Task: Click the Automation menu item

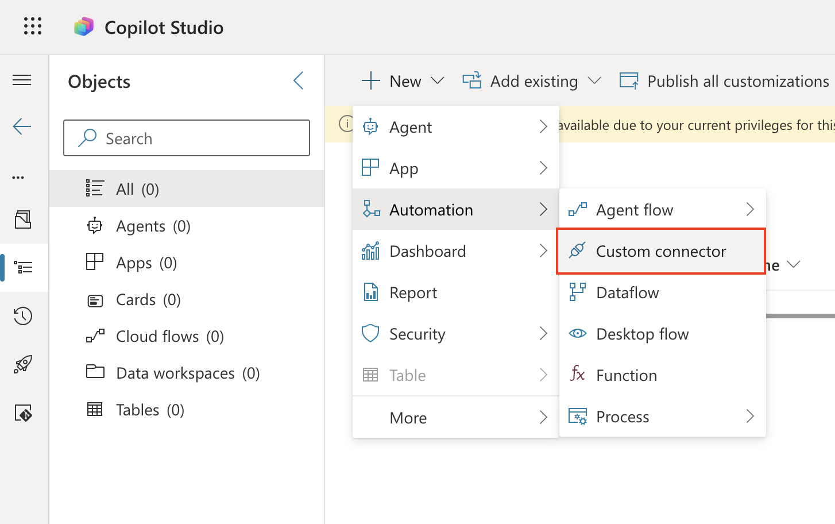Action: point(456,210)
